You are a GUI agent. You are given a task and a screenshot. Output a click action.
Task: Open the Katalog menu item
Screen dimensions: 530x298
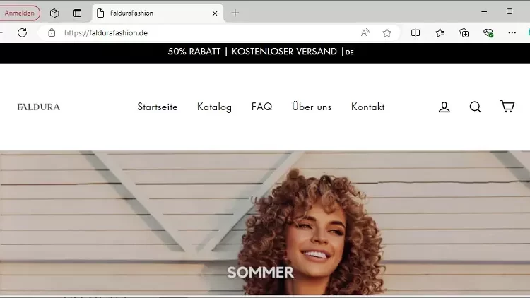pyautogui.click(x=214, y=107)
